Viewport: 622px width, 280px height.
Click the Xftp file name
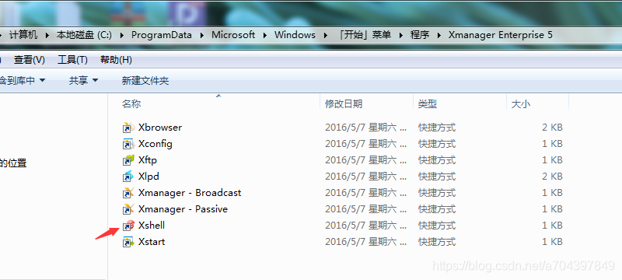148,160
